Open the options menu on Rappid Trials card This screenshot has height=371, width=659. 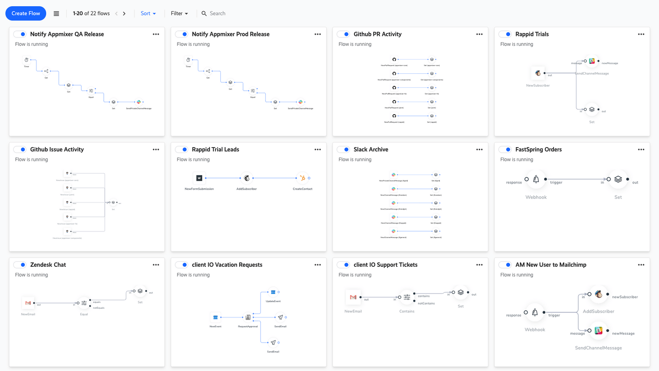pyautogui.click(x=641, y=34)
